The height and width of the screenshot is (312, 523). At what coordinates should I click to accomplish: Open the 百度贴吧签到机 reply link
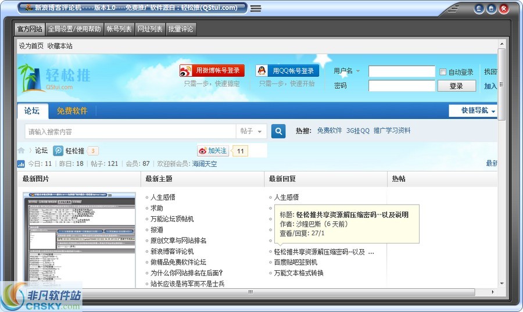[296, 263]
